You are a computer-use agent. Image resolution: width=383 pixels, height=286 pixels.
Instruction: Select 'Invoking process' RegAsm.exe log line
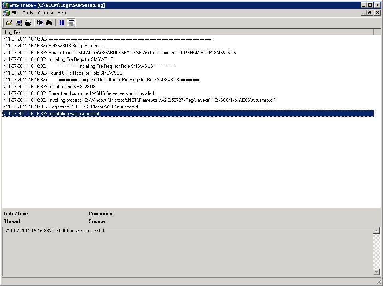tap(188, 100)
